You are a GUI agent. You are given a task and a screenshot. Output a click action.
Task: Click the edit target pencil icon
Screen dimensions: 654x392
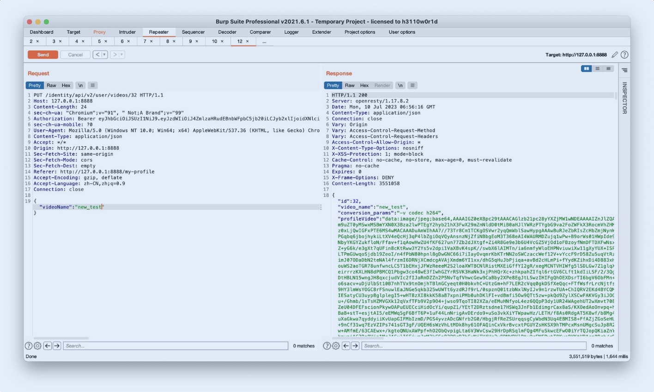[615, 55]
